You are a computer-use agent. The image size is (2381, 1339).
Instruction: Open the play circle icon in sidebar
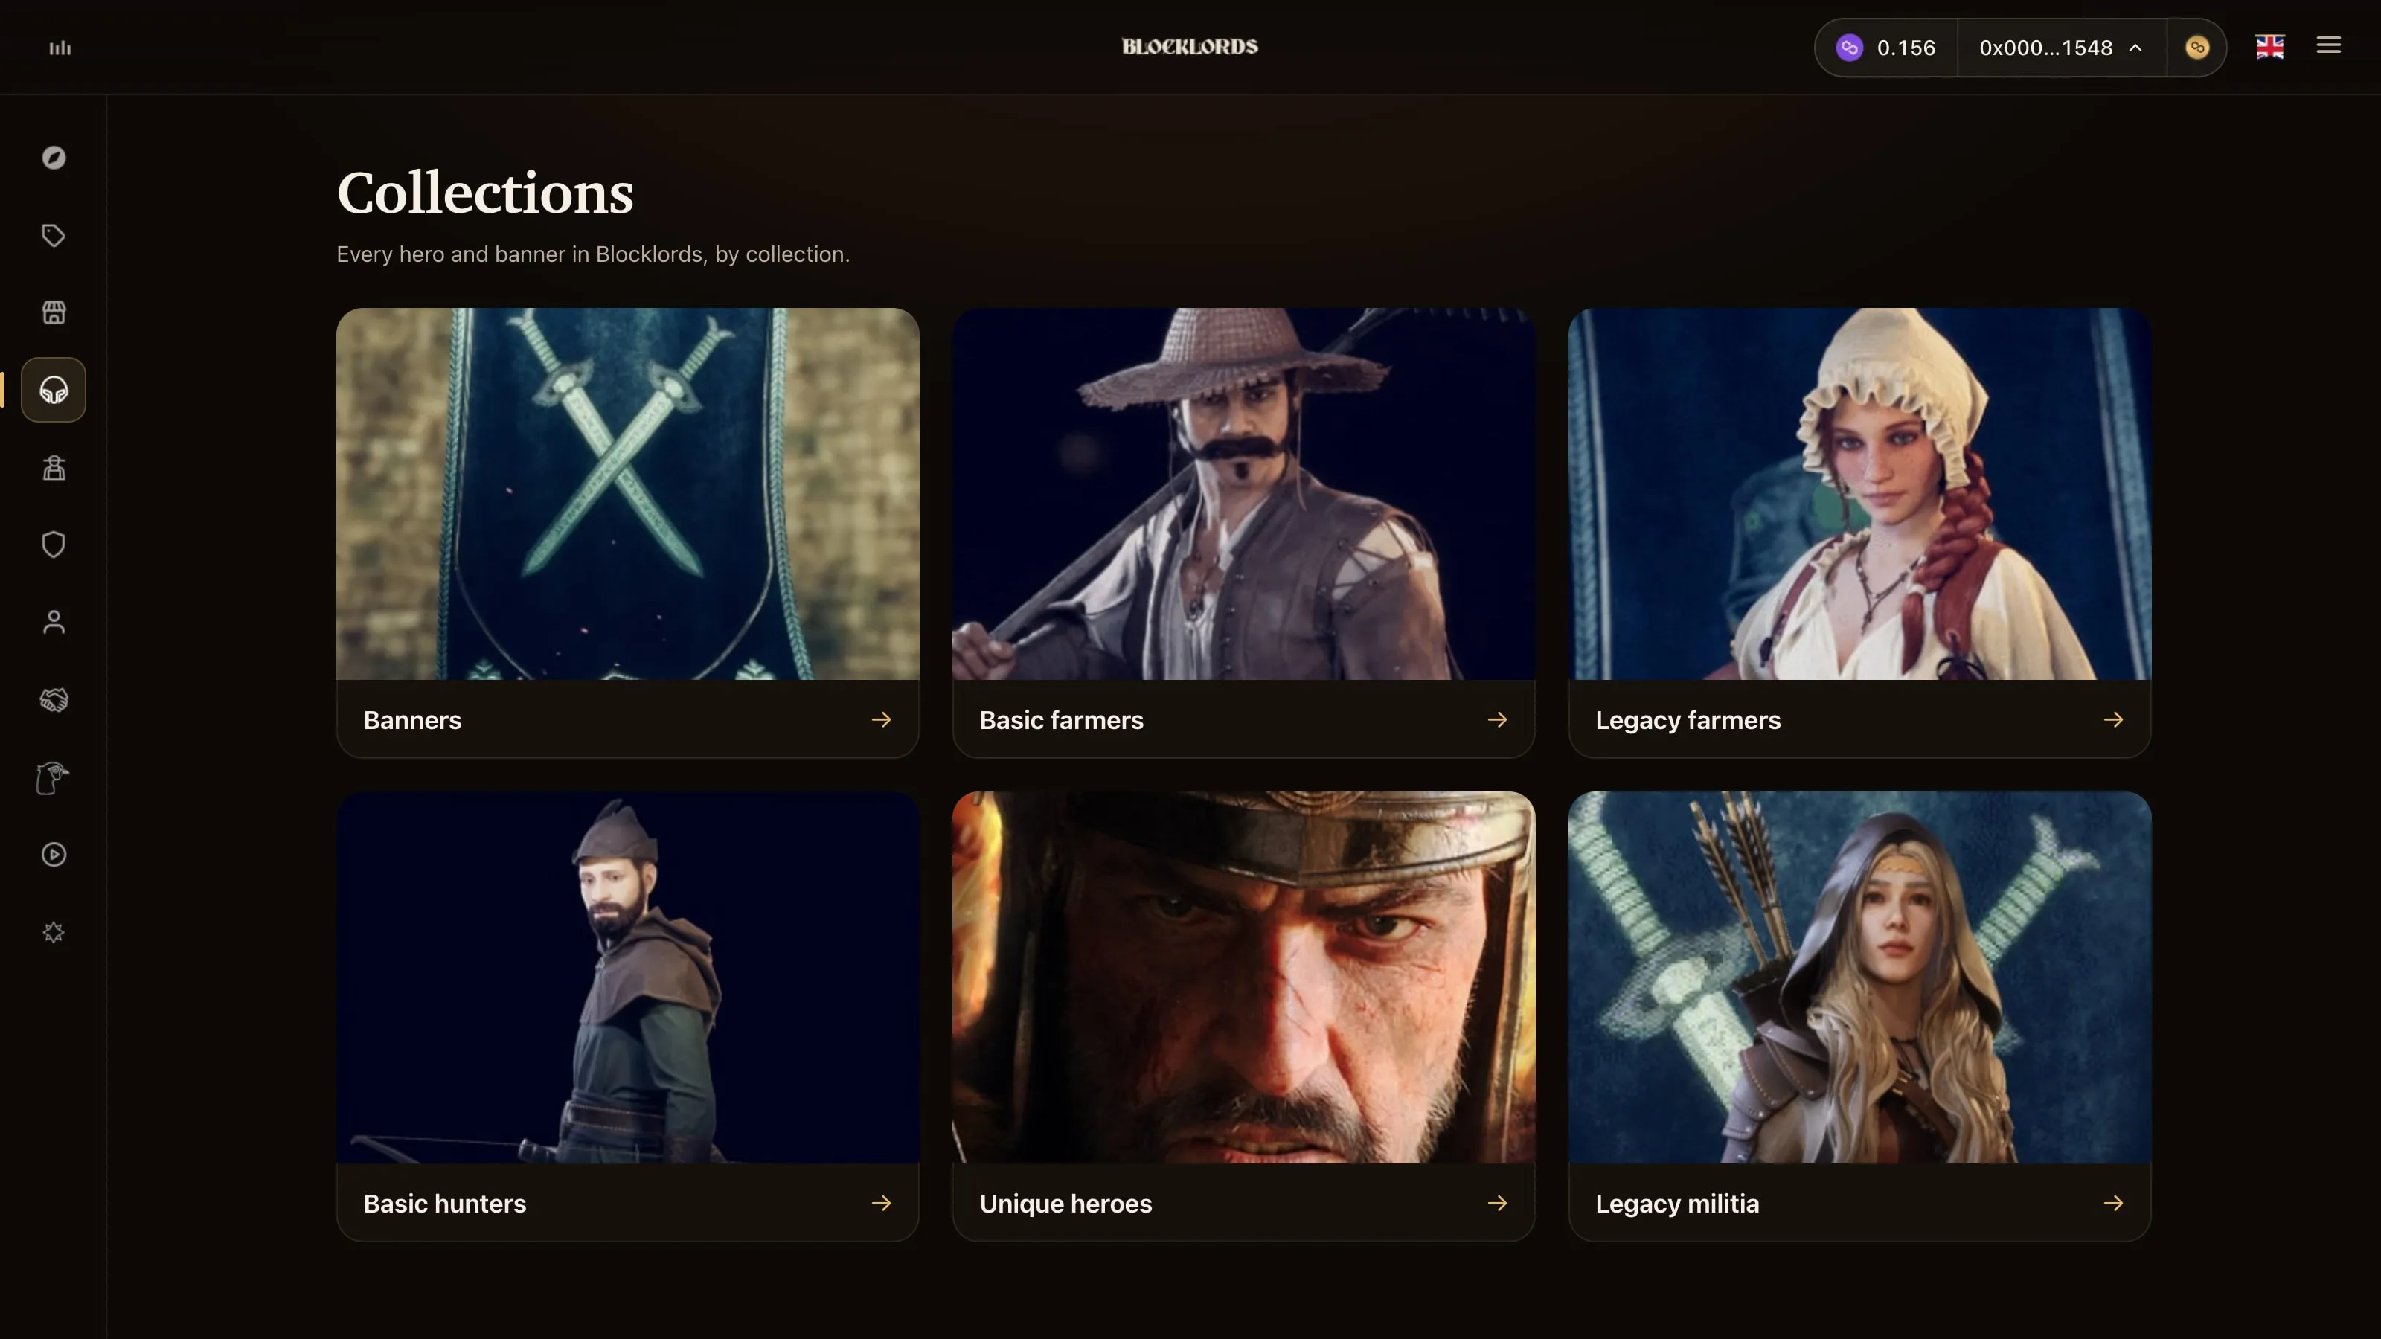point(54,855)
